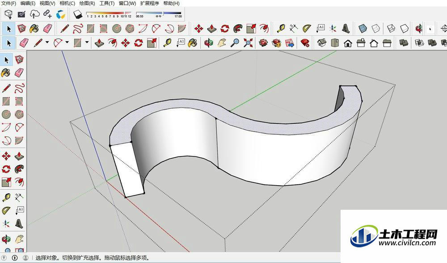This screenshot has width=447, height=263.
Task: Click the Zoom Extents tool
Action: pos(248,43)
